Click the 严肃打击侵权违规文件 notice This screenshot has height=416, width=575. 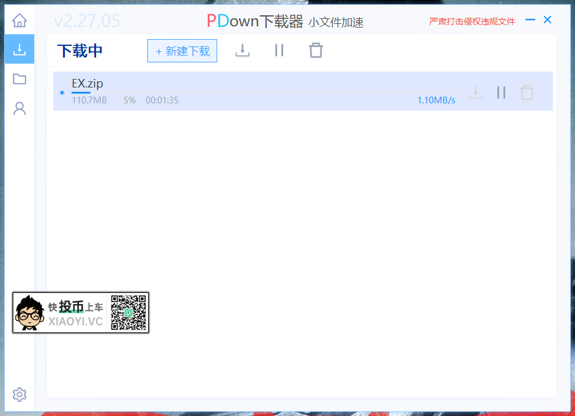point(472,21)
